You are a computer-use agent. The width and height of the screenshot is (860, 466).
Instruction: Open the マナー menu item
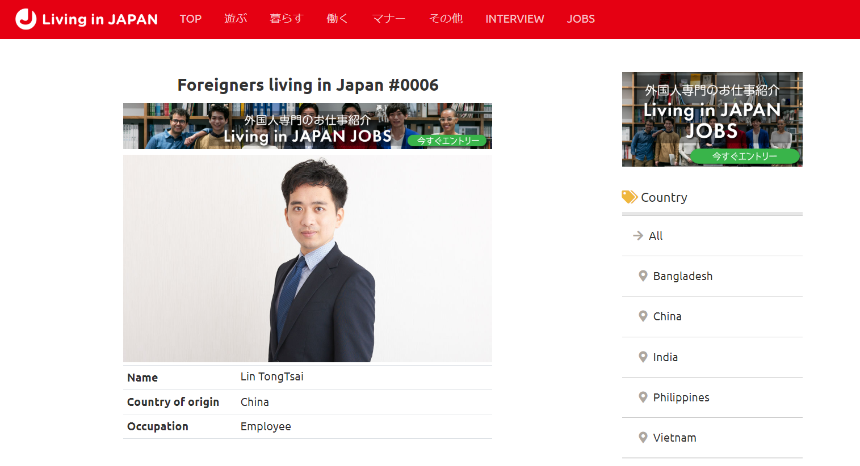click(x=389, y=19)
